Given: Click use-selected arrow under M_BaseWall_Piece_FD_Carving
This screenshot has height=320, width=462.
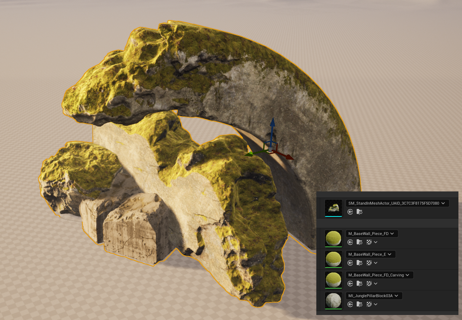Looking at the screenshot, I should click(x=350, y=284).
